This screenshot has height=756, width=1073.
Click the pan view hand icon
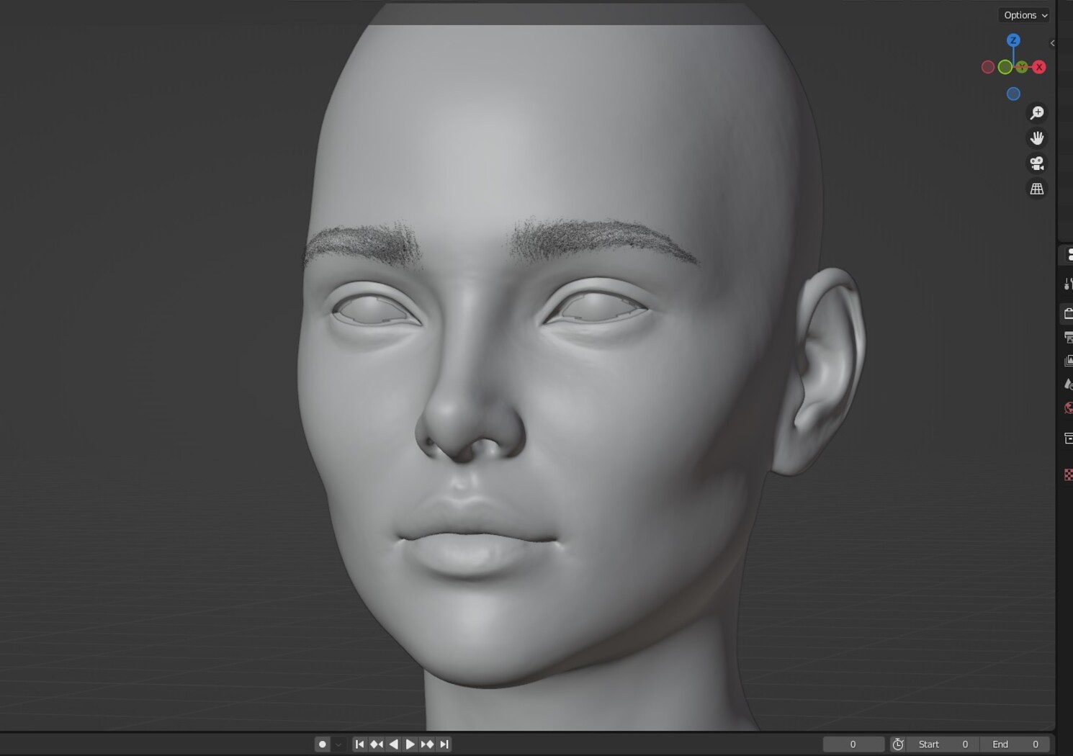1037,138
